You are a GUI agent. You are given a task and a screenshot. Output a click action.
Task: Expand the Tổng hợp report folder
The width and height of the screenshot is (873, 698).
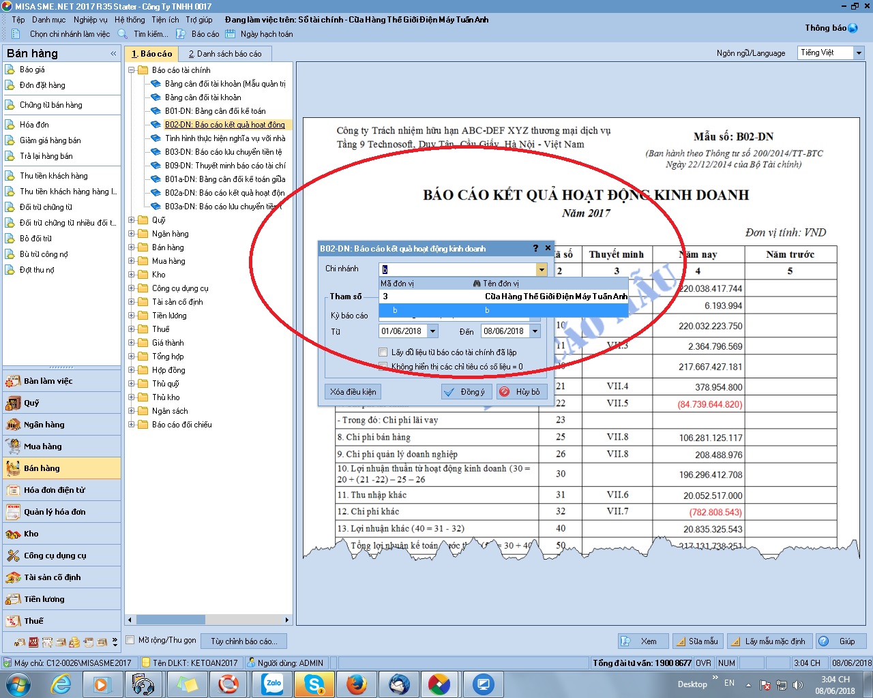(x=132, y=356)
